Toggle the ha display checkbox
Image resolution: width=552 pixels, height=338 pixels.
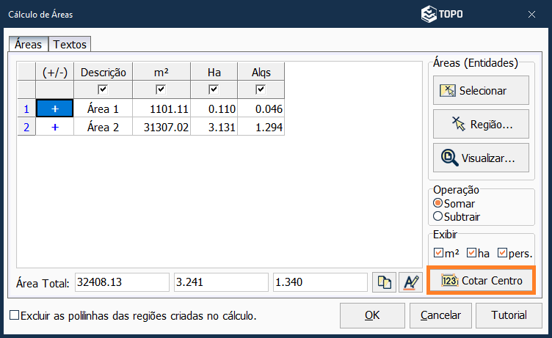(471, 253)
